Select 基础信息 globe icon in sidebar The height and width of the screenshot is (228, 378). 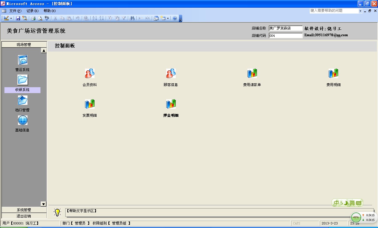(23, 120)
